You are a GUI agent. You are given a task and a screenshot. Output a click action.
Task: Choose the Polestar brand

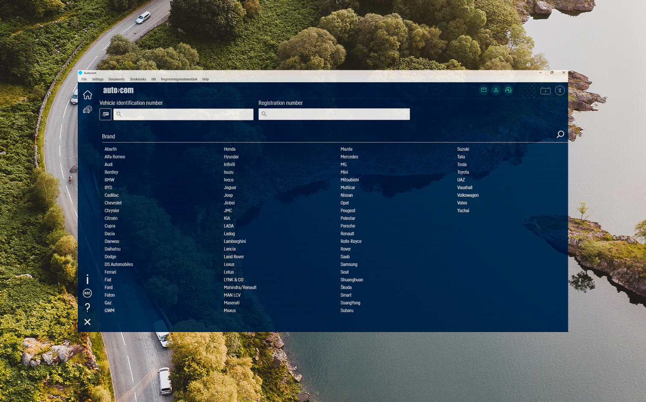click(x=348, y=218)
